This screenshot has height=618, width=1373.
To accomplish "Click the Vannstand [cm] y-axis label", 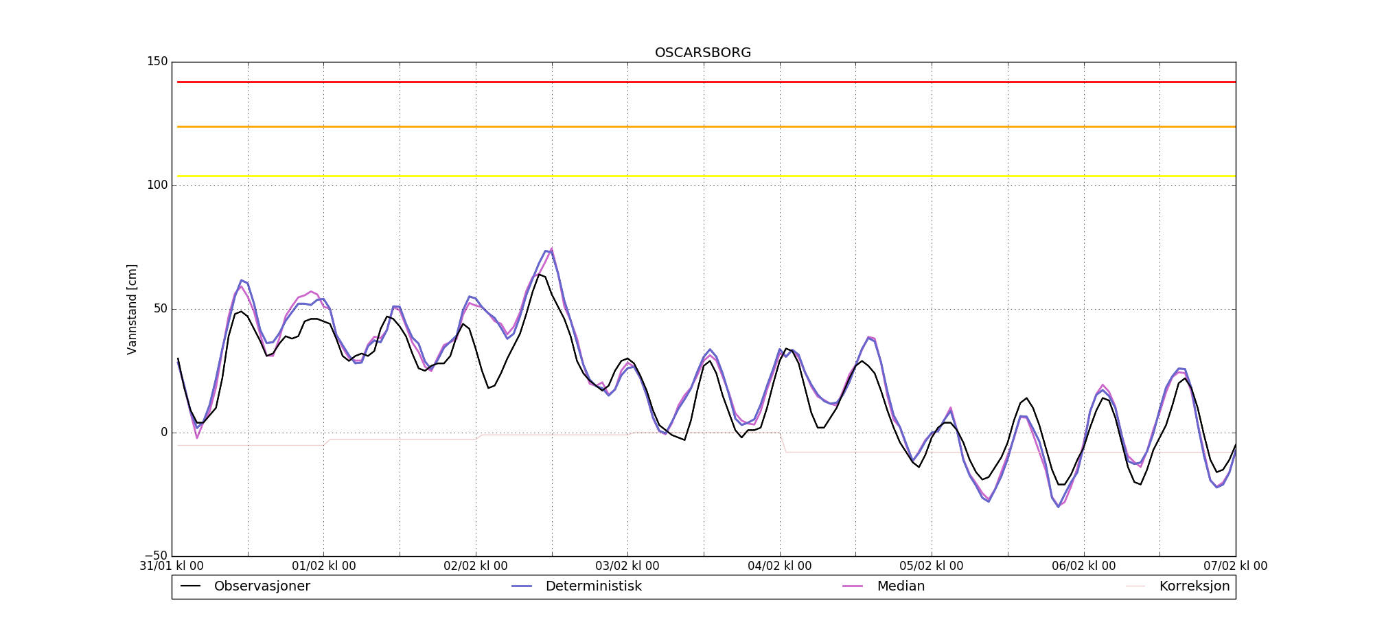I will [x=132, y=309].
